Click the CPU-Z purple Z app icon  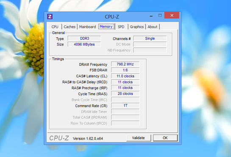pos(50,17)
